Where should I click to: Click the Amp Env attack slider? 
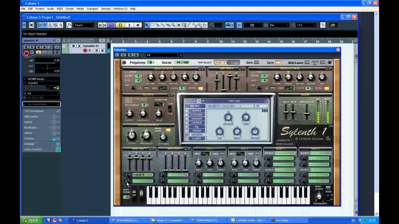tap(217, 81)
